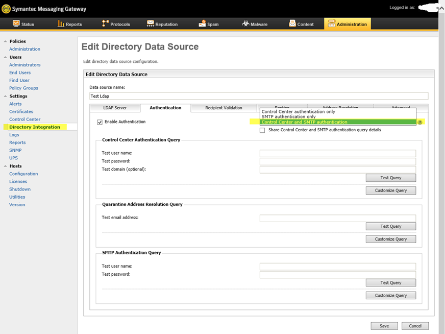Click the Reputation envelope icon
445x334 pixels.
pos(151,23)
